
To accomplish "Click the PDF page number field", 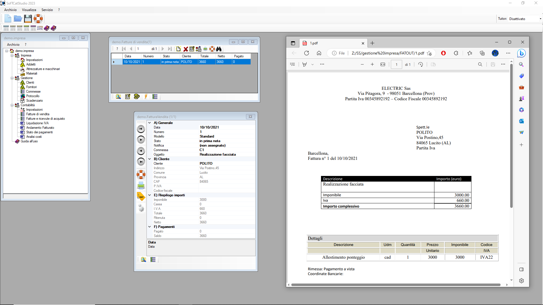I will point(396,65).
